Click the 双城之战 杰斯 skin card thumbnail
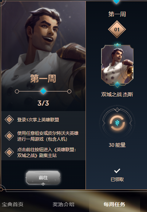The height and width of the screenshot is (212, 147). click(117, 65)
